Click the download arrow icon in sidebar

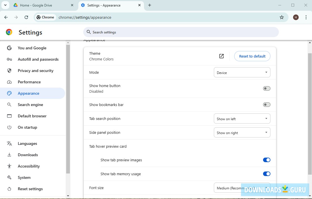(x=9, y=155)
